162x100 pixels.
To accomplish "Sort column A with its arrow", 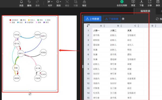I will coord(104,26).
